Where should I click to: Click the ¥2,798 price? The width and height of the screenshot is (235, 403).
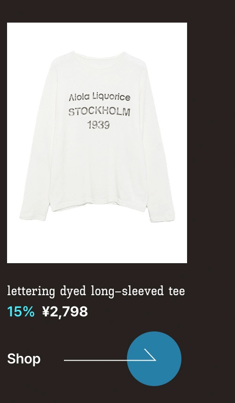tap(65, 312)
